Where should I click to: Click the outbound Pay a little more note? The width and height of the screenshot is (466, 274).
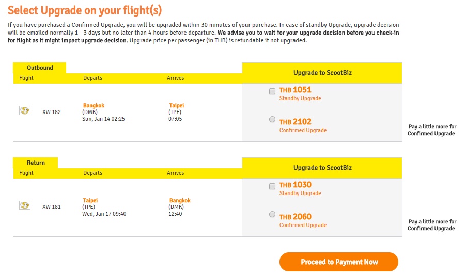(432, 130)
